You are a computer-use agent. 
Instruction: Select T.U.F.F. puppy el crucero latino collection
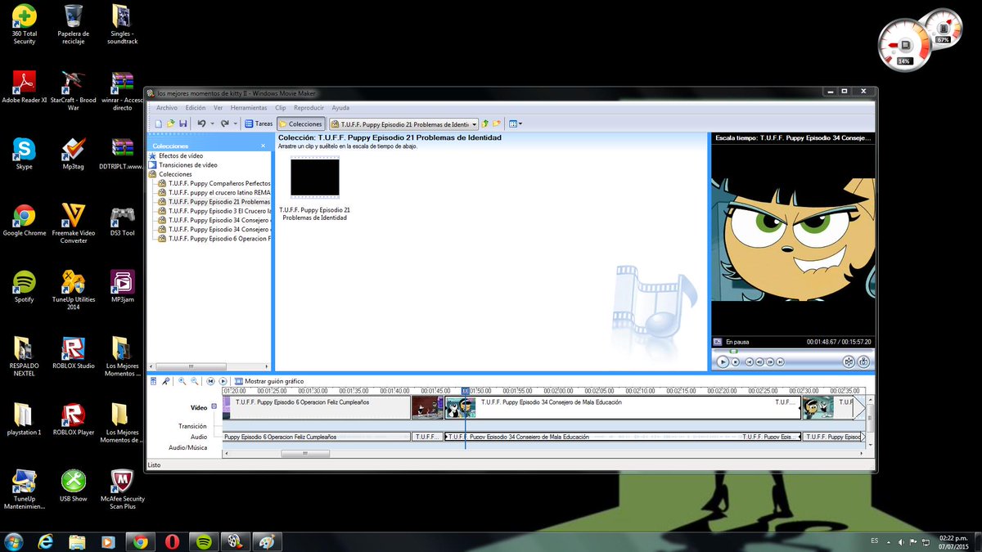[x=218, y=192]
